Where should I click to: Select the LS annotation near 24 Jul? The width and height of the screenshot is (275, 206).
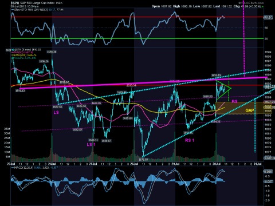(x=56, y=113)
